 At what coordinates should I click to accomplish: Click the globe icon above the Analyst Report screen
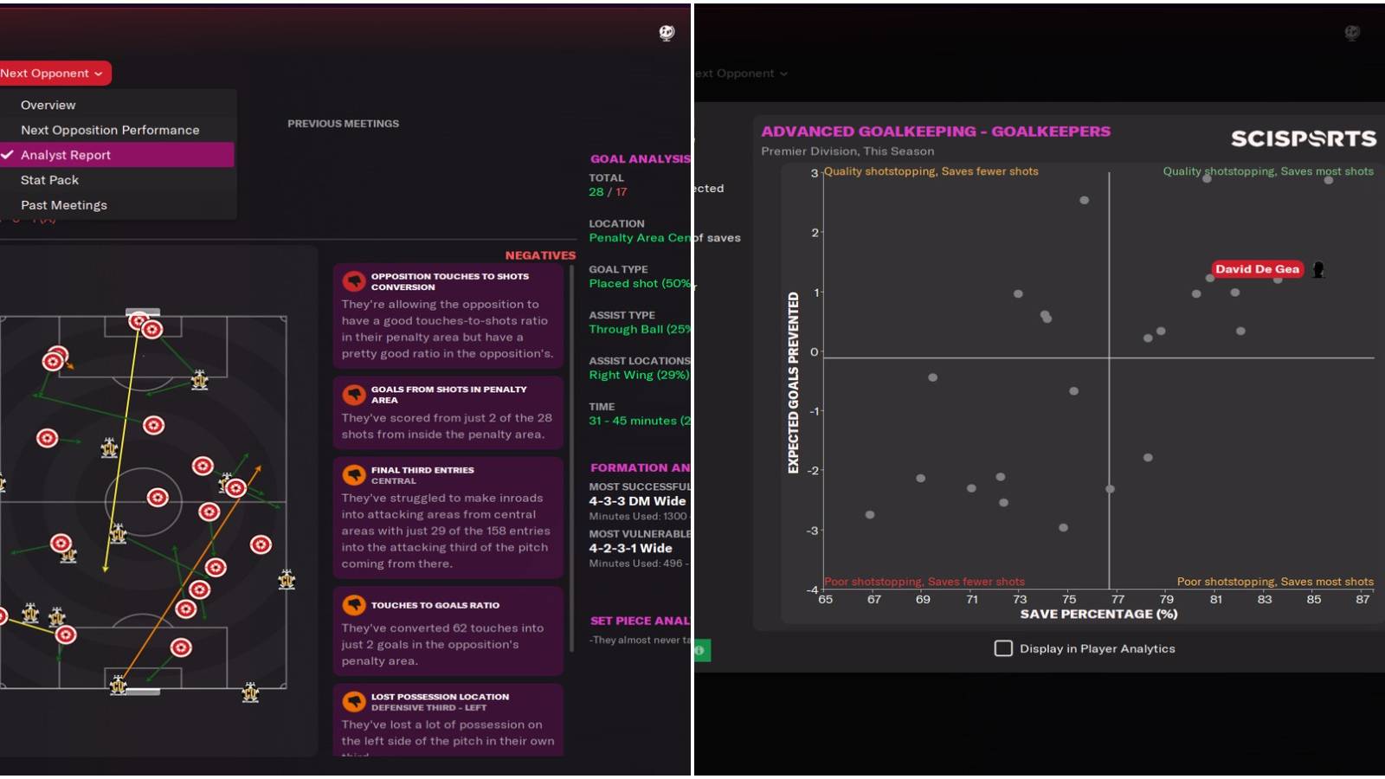tap(667, 32)
